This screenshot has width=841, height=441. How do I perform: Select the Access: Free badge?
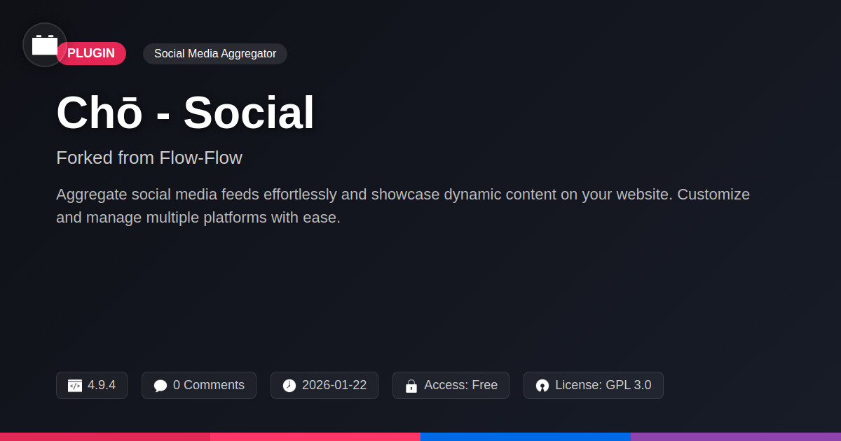click(451, 385)
